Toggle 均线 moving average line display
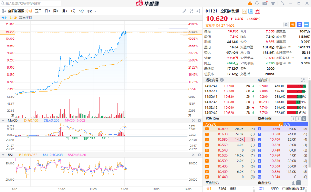The height and width of the screenshot is (192, 311). pos(13,18)
